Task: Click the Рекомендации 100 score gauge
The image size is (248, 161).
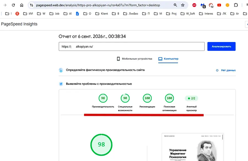Action: (x=147, y=98)
